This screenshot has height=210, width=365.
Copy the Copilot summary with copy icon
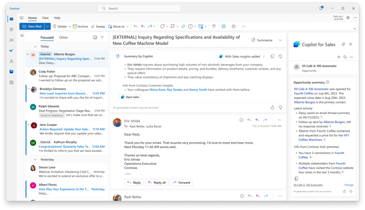[272, 56]
